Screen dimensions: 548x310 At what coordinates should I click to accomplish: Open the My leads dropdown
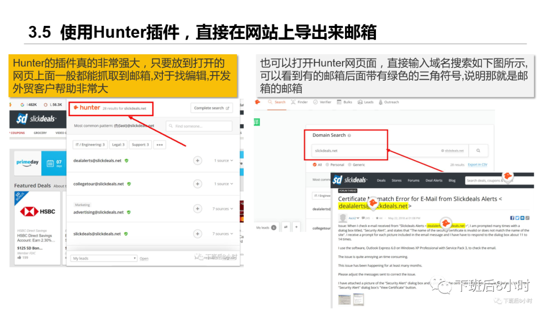pyautogui.click(x=103, y=259)
